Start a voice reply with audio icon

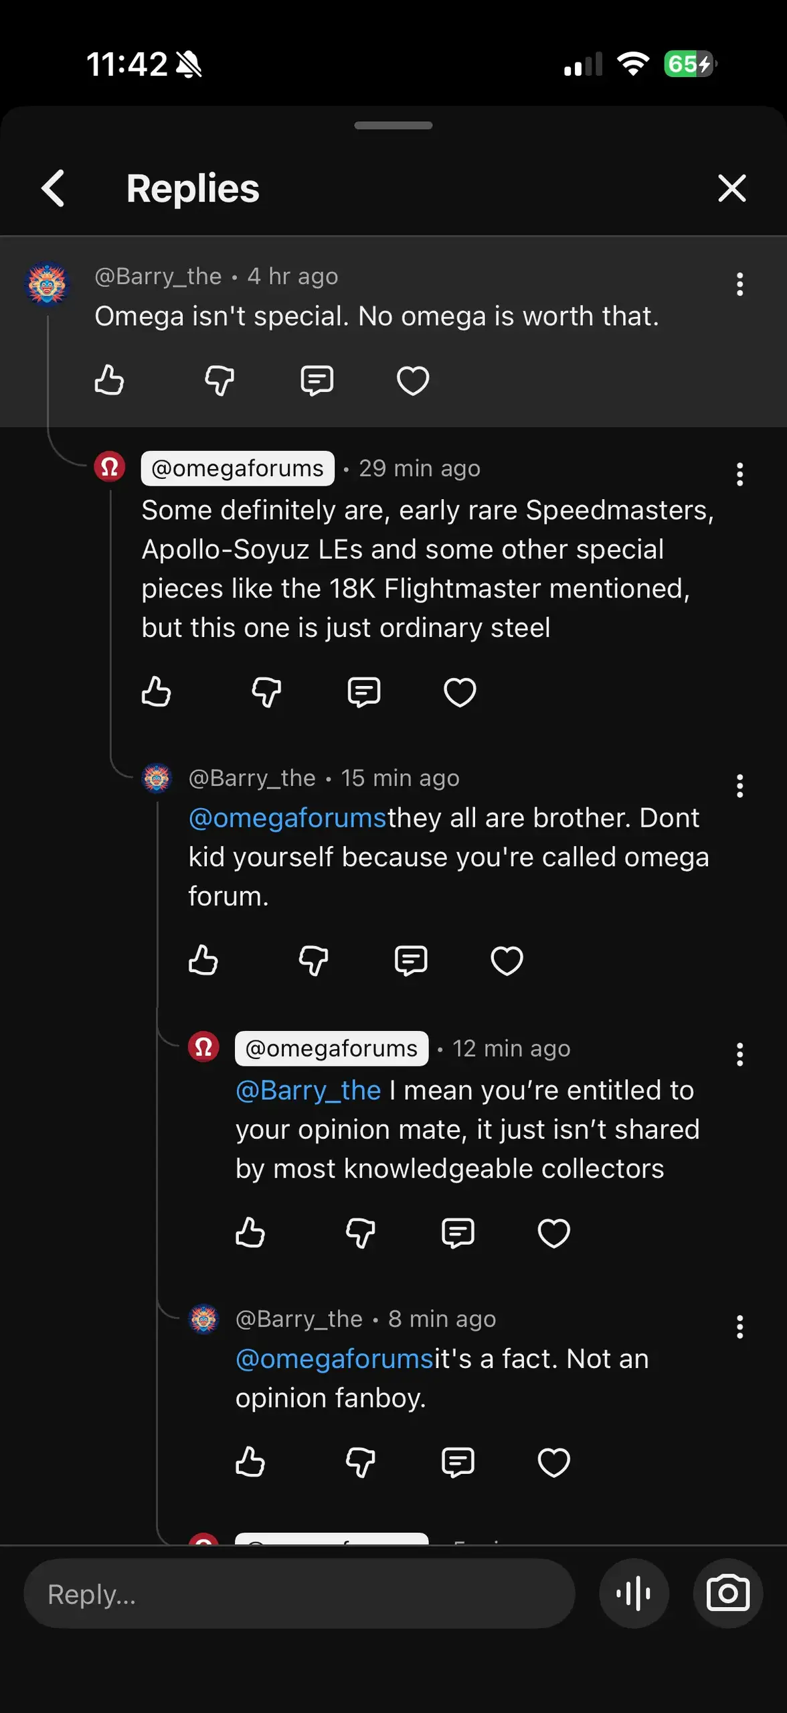tap(634, 1593)
